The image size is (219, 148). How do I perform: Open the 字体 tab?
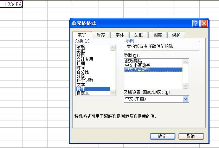click(120, 35)
